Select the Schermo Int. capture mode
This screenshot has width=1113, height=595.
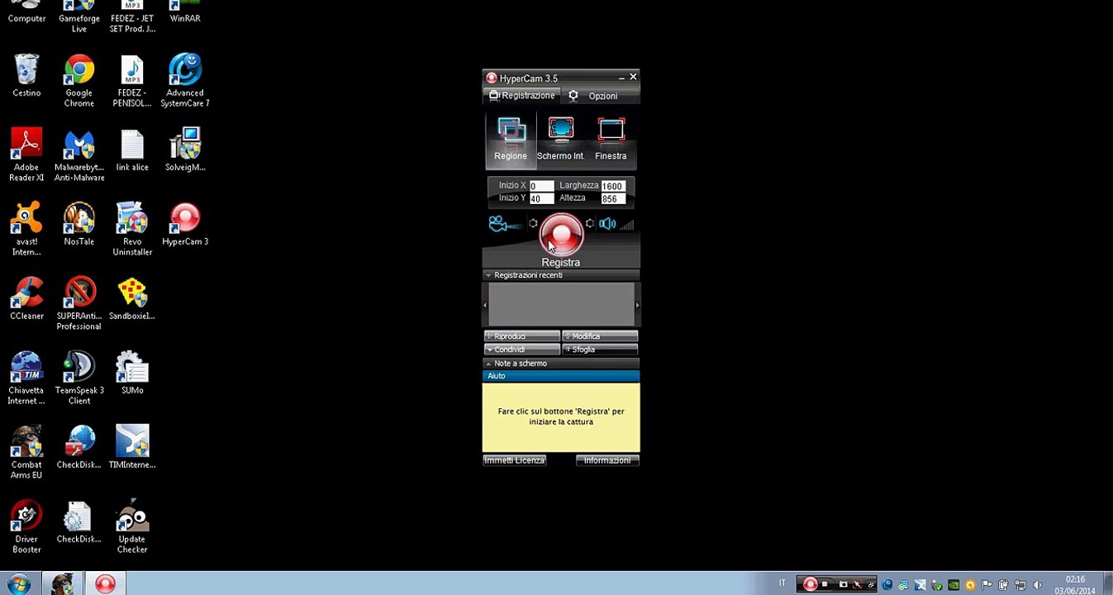coord(560,139)
